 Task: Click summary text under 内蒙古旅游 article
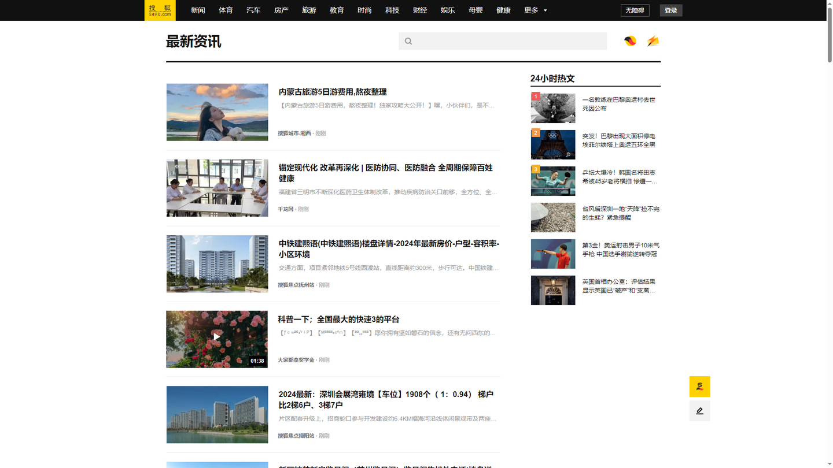[x=387, y=106]
